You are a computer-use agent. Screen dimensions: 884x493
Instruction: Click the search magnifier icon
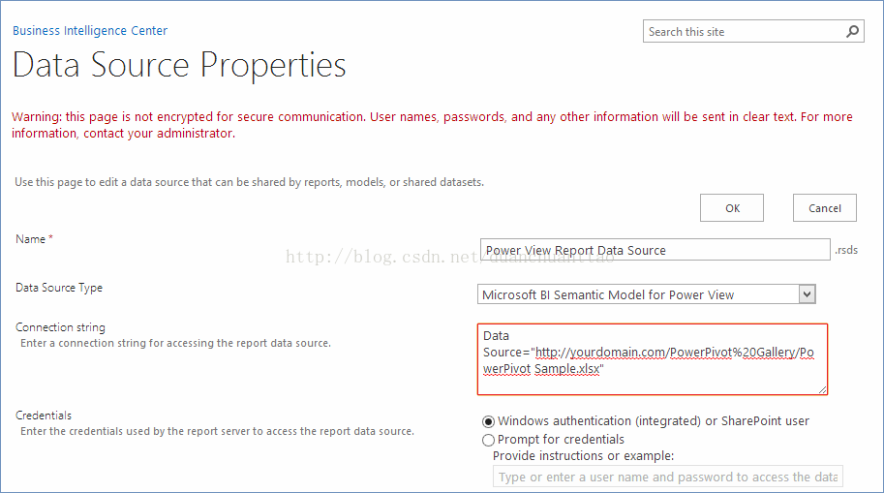852,32
